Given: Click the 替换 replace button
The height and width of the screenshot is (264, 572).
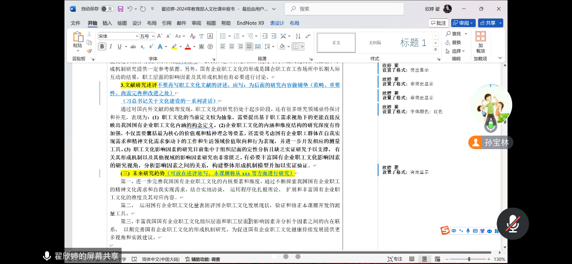Looking at the screenshot, I should tap(453, 42).
